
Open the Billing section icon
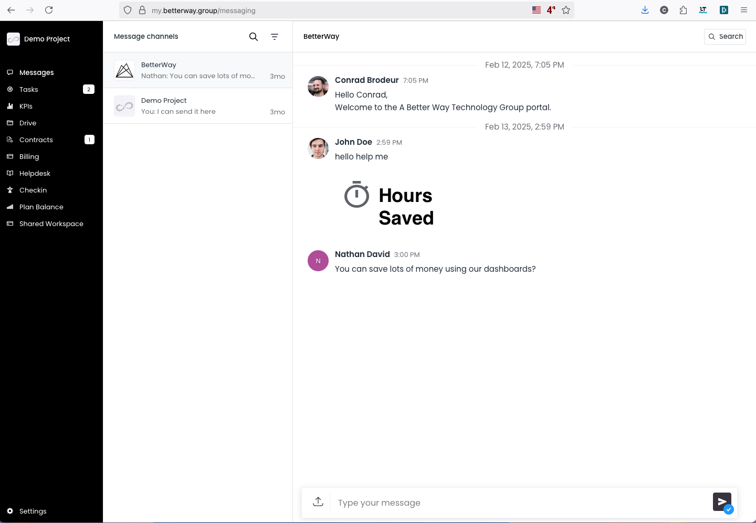click(10, 156)
